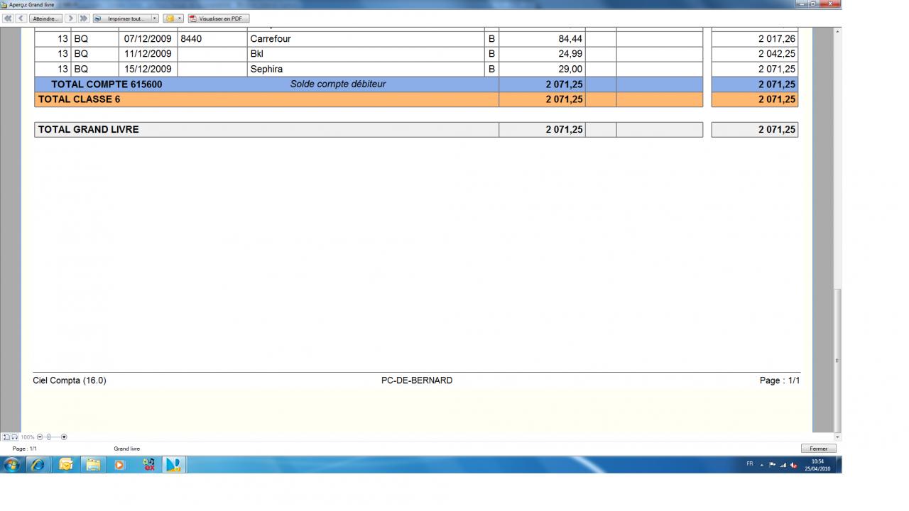This screenshot has height=511, width=909.
Task: Click the Grand livre status bar label
Action: point(127,449)
